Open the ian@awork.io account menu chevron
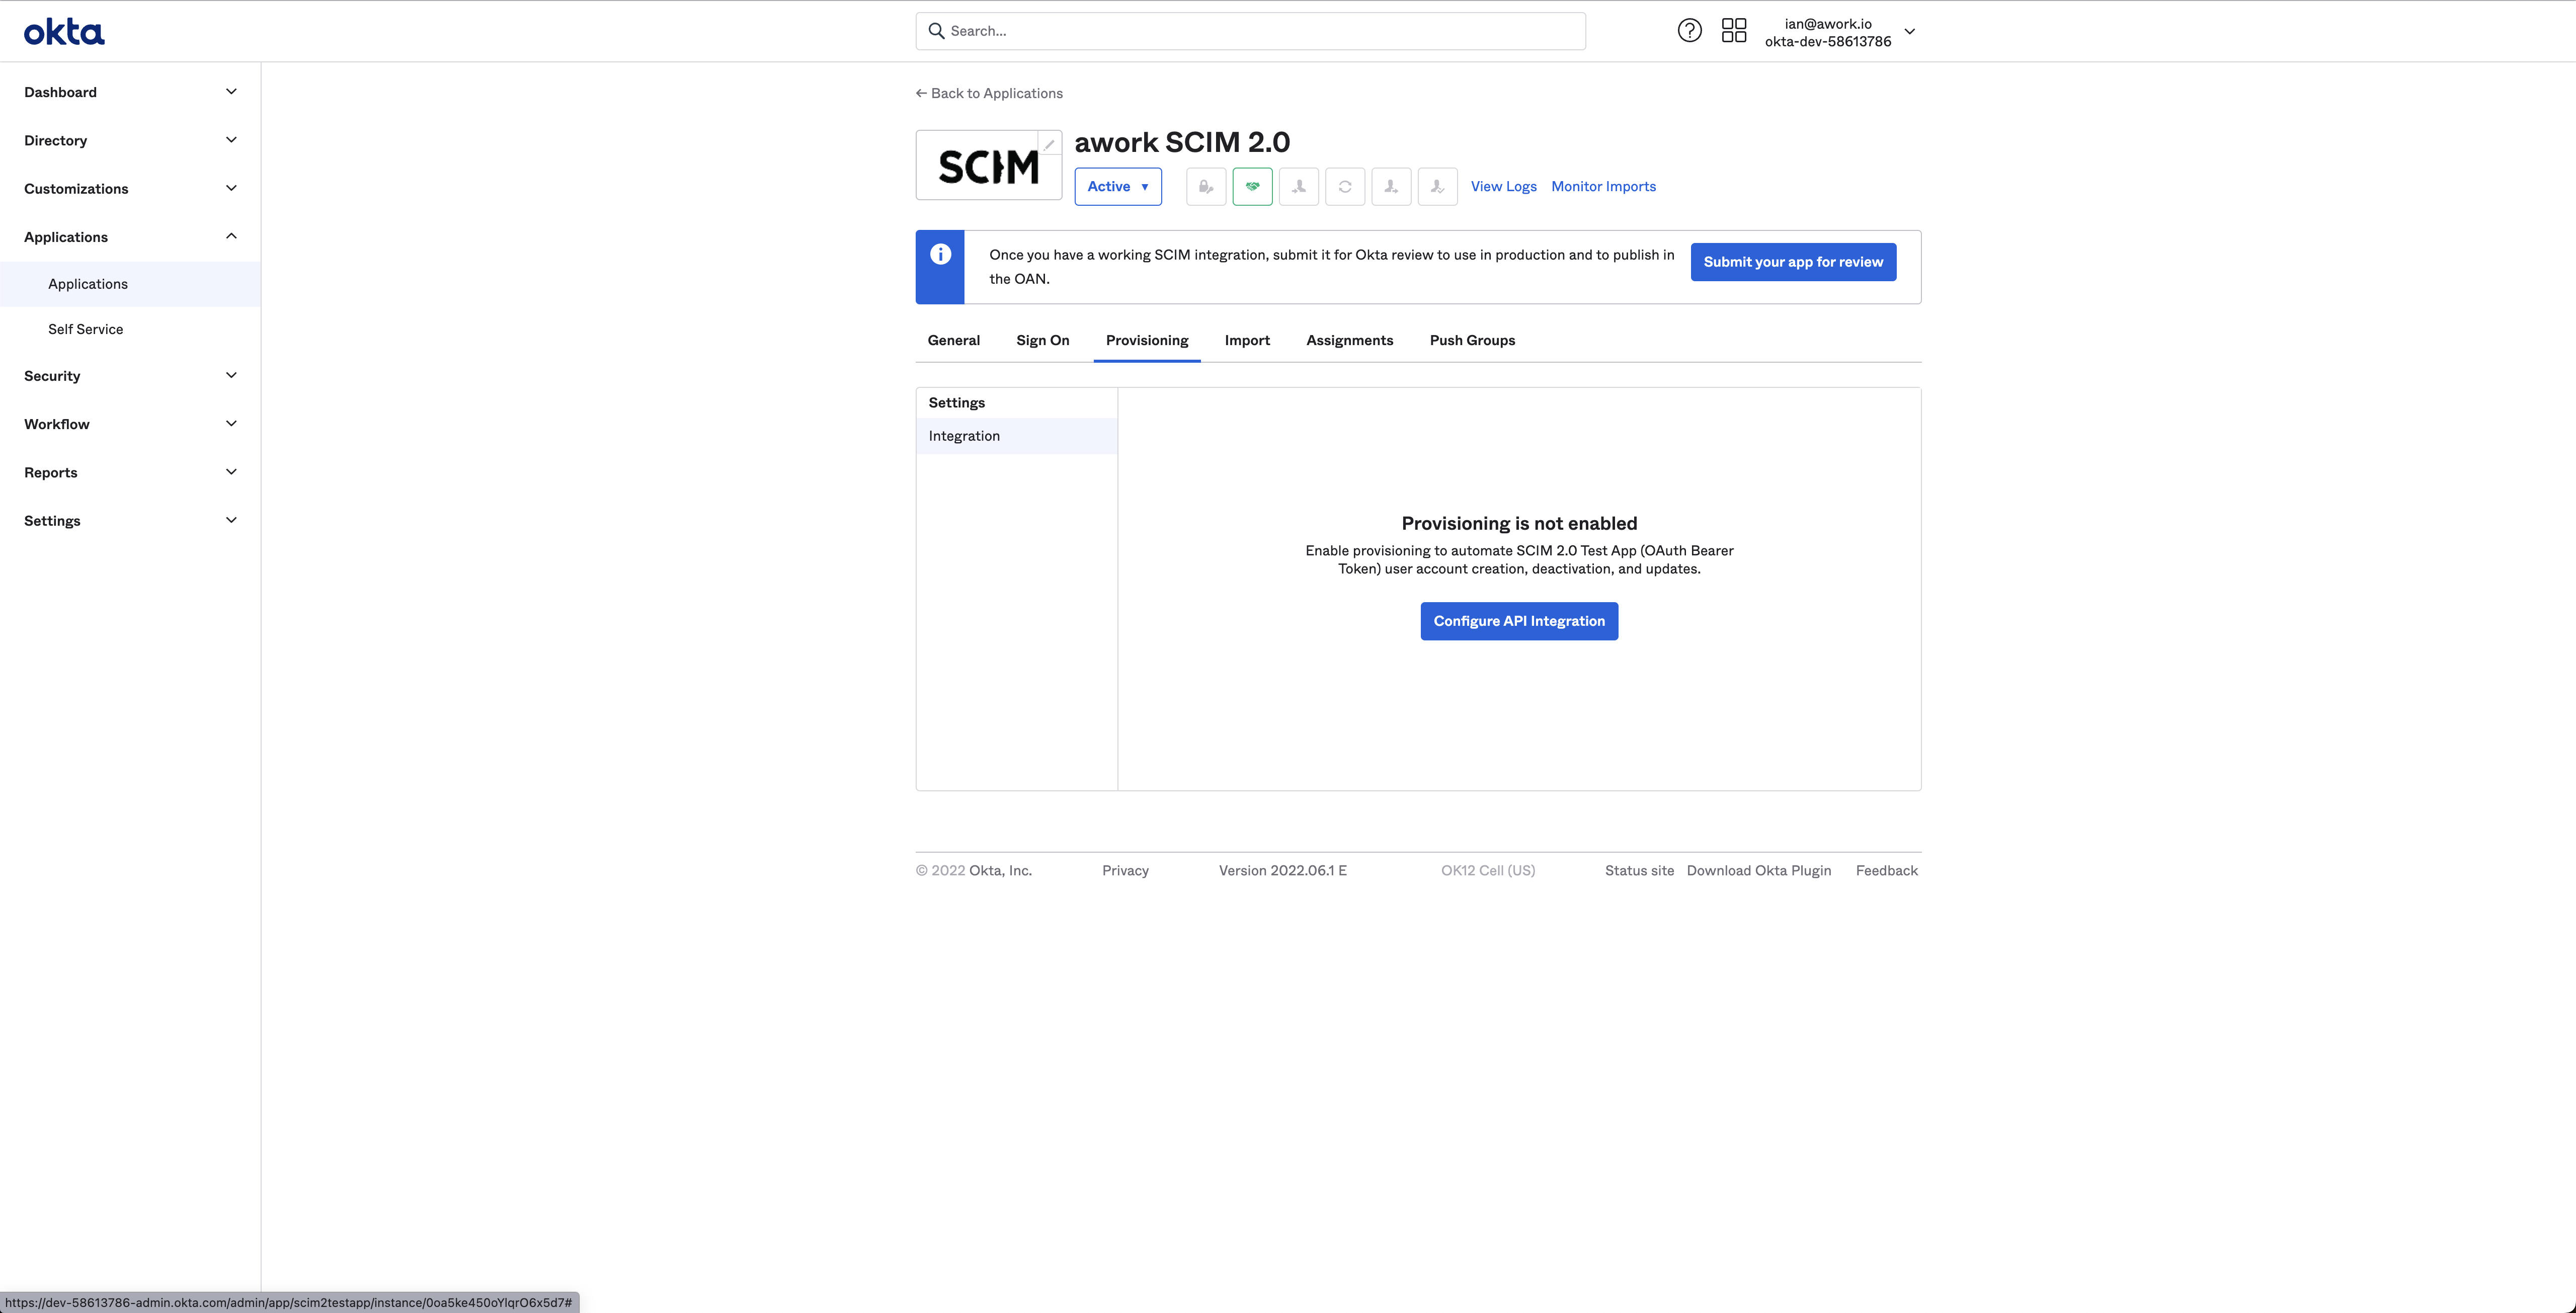 tap(1909, 32)
